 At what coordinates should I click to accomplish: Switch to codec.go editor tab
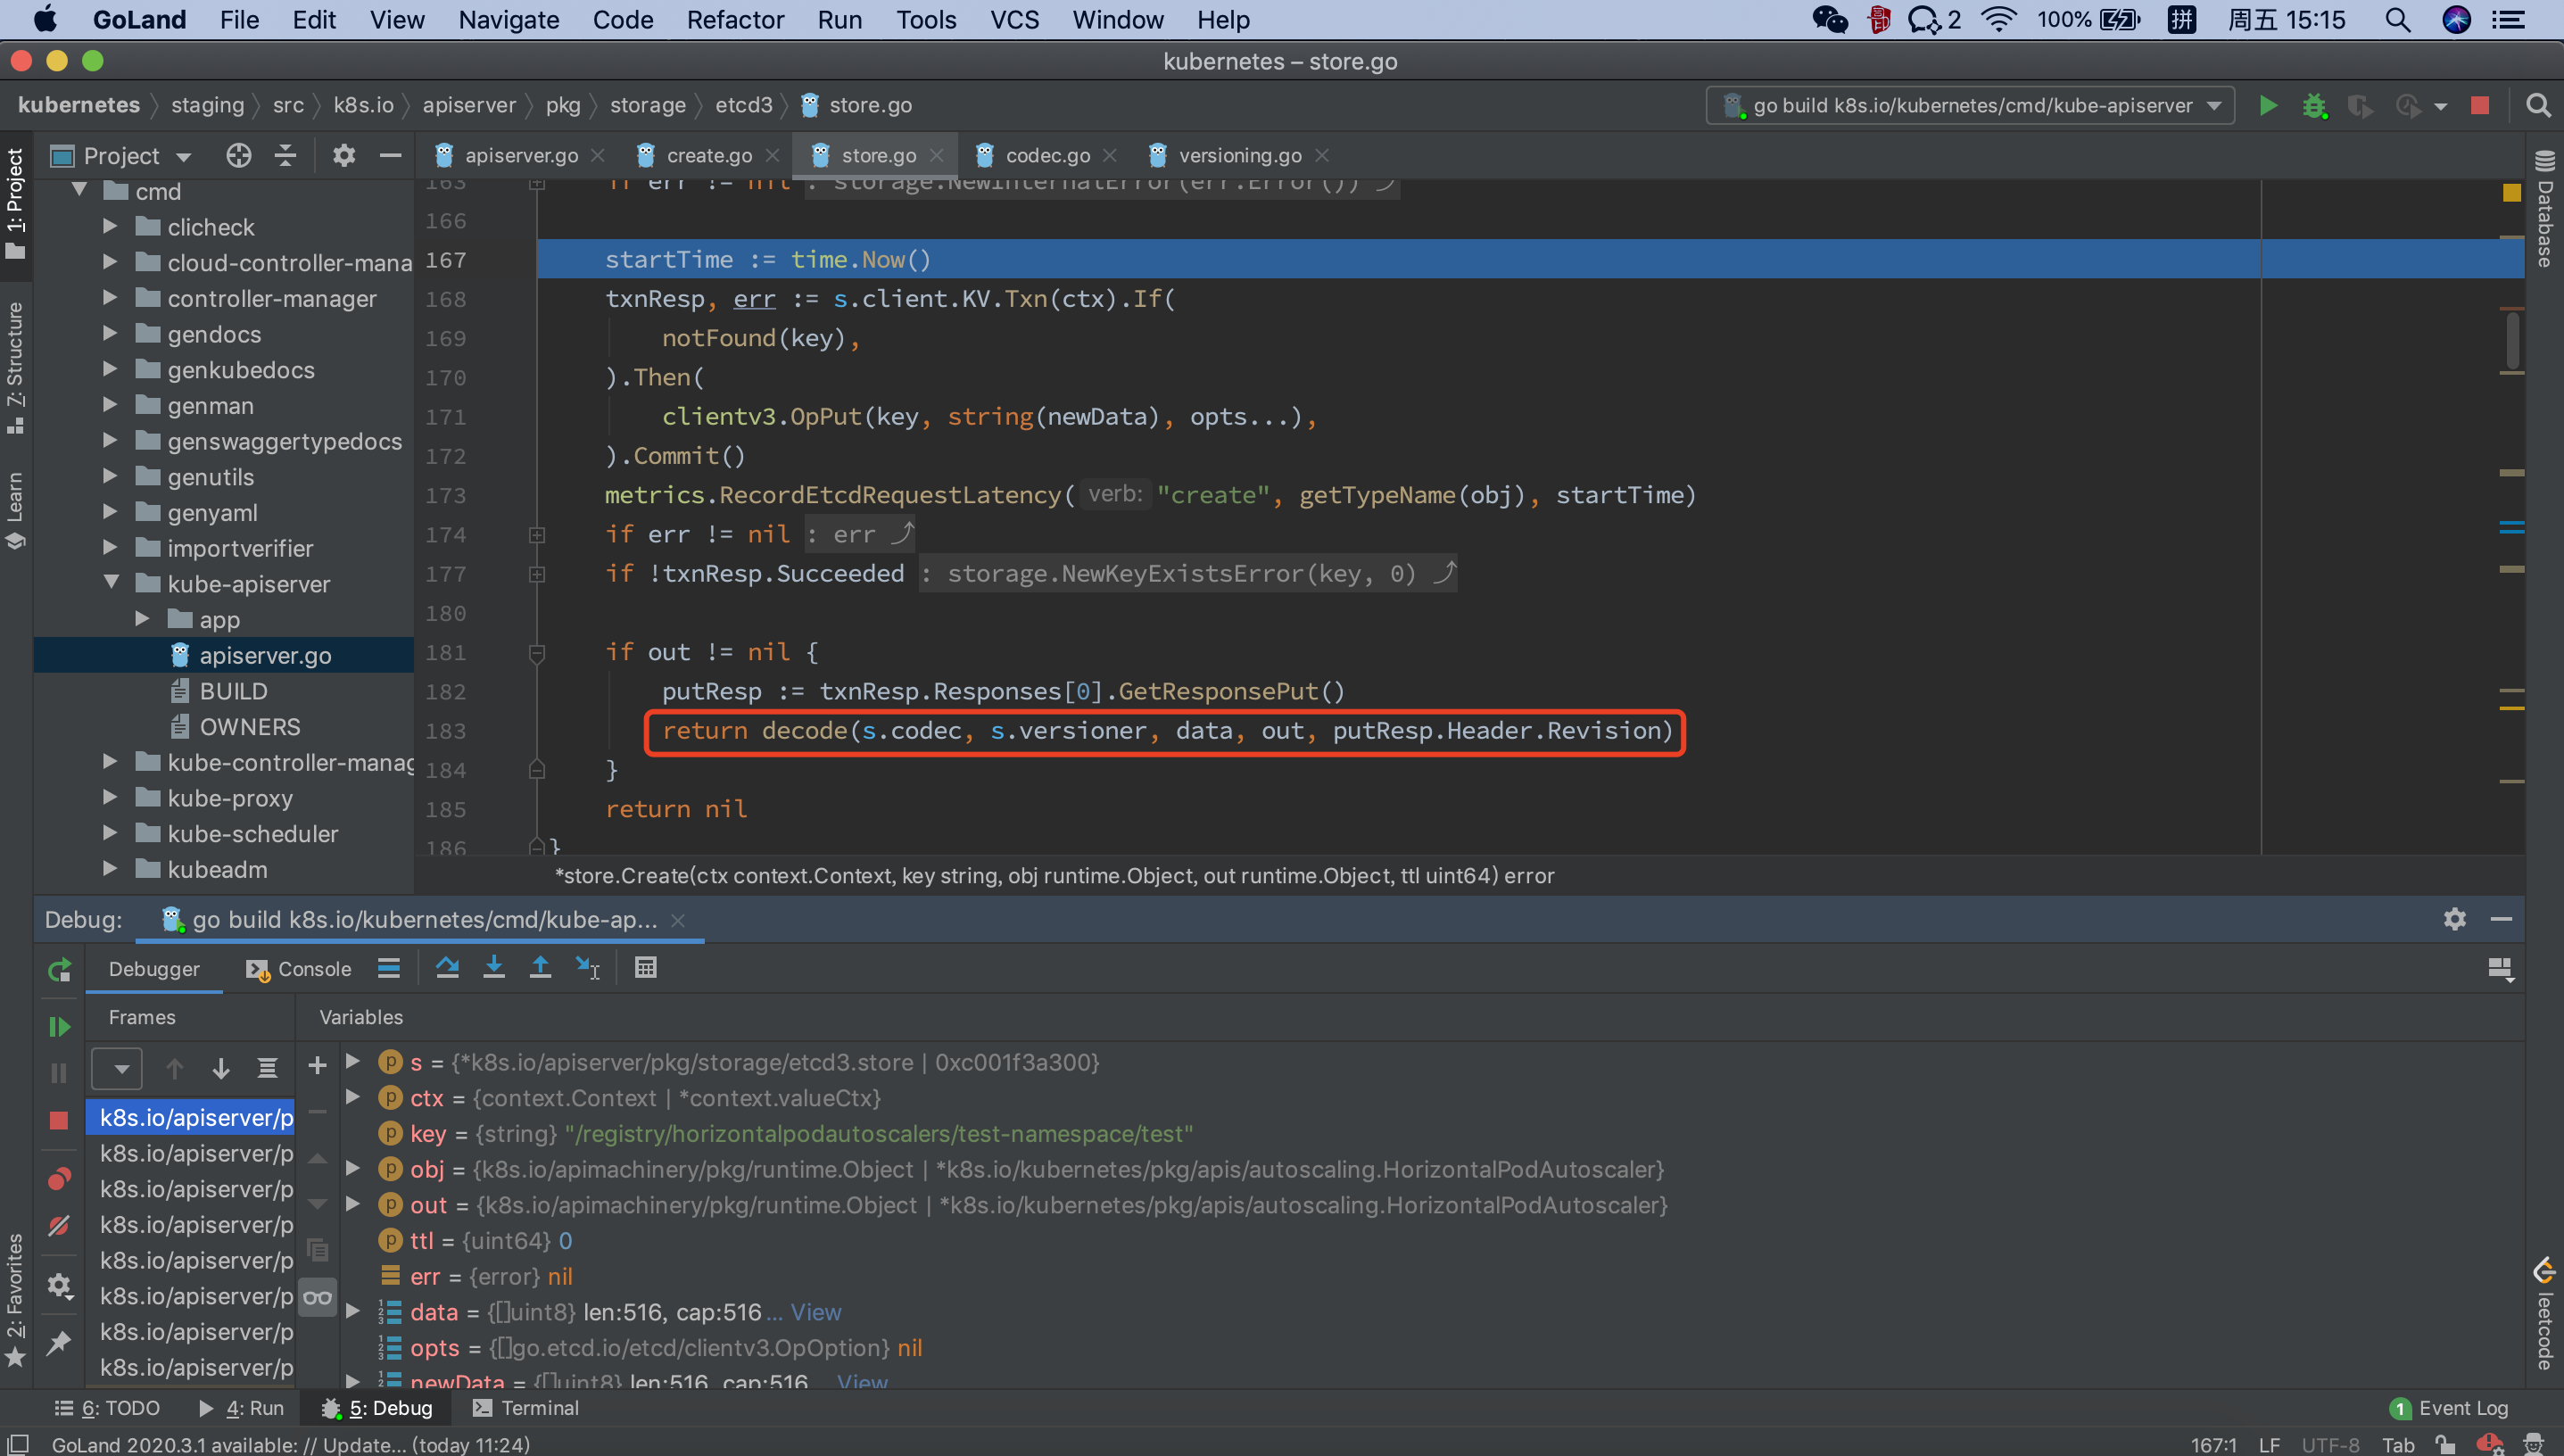(x=1046, y=155)
